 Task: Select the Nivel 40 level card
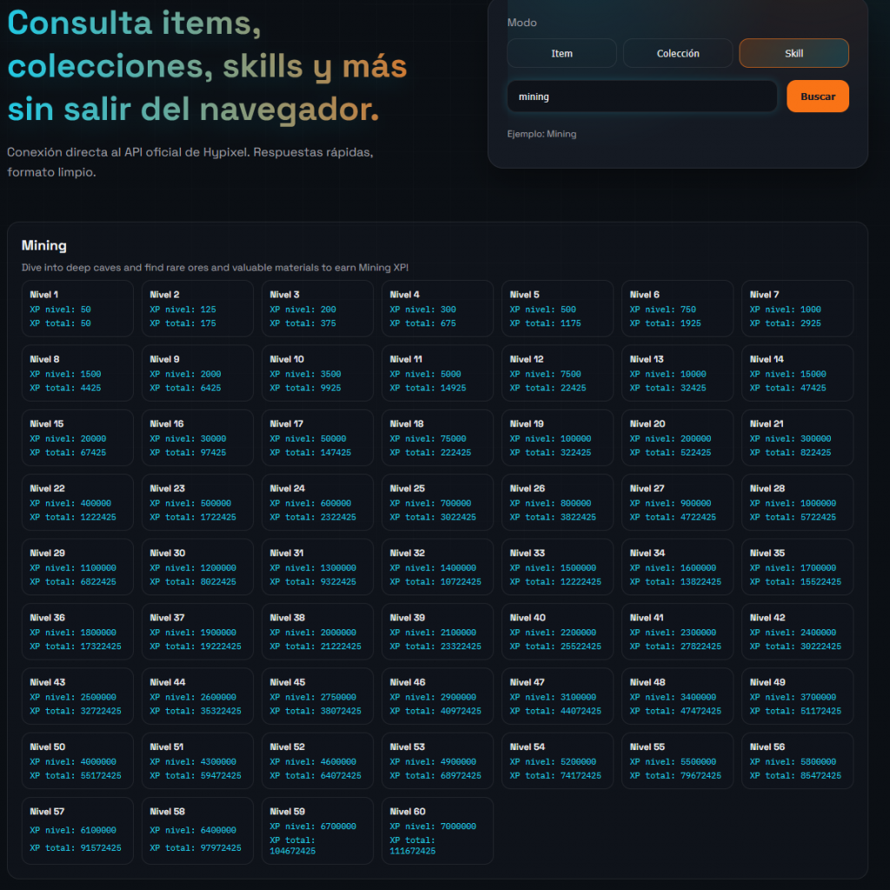557,631
